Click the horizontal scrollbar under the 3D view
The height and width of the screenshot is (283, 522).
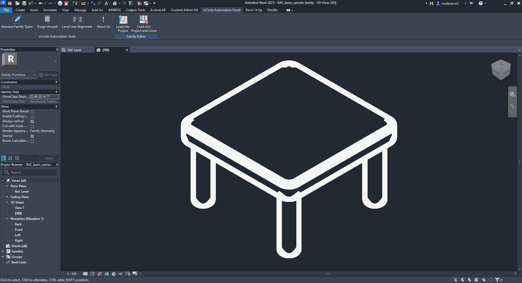click(328, 274)
